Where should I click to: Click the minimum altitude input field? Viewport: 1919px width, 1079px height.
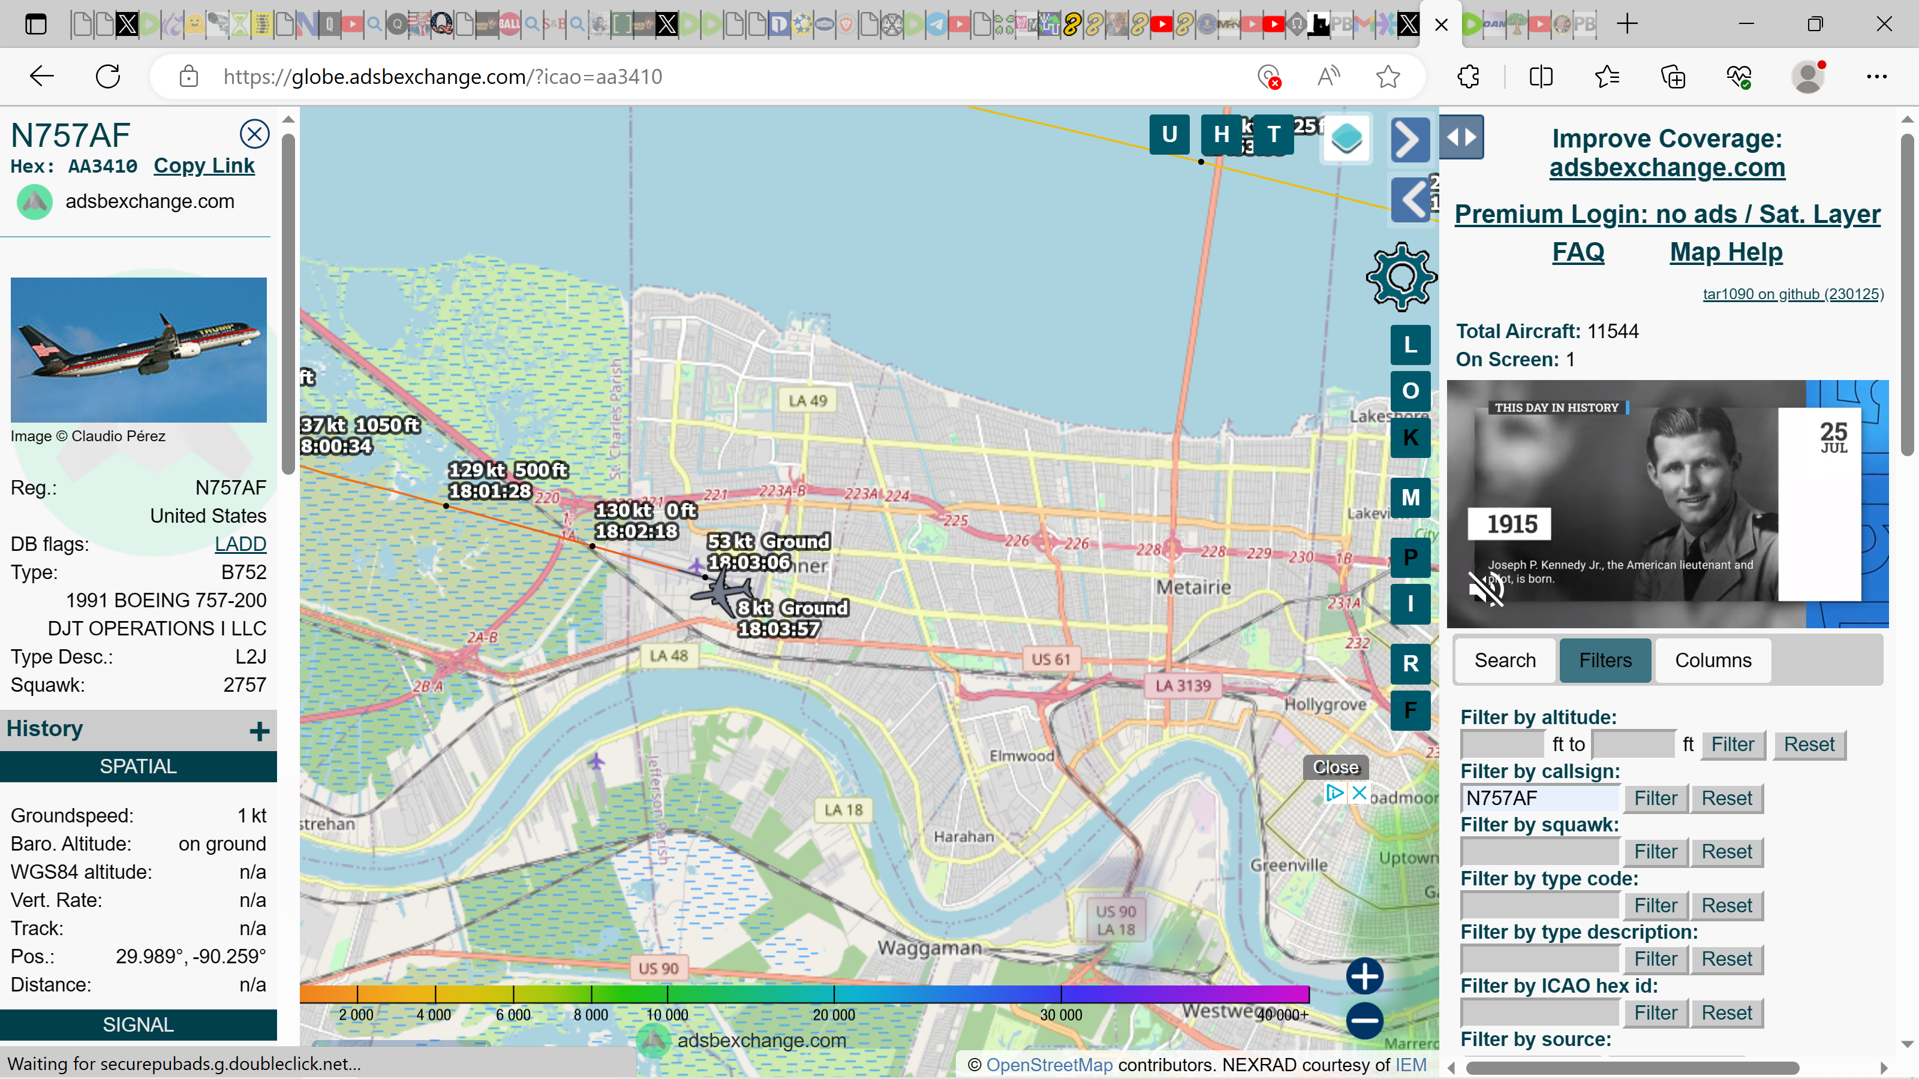pyautogui.click(x=1503, y=744)
